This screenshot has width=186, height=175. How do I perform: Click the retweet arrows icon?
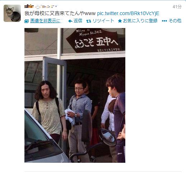pyautogui.click(x=89, y=21)
